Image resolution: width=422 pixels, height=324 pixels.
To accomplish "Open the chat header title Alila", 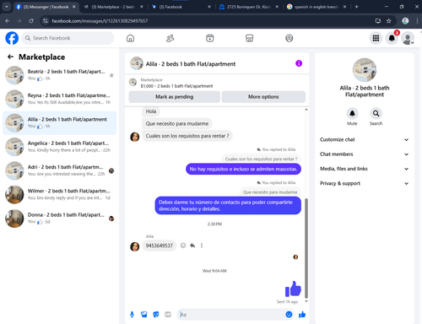I will [191, 64].
